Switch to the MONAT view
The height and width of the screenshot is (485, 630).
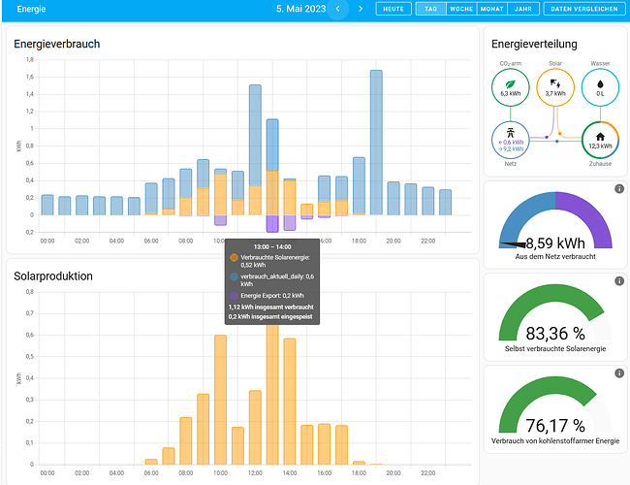coord(491,9)
